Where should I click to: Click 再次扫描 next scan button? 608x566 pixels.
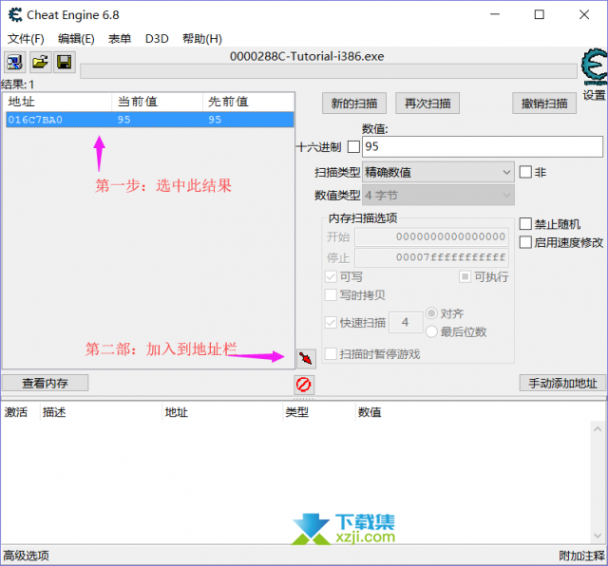pyautogui.click(x=427, y=104)
